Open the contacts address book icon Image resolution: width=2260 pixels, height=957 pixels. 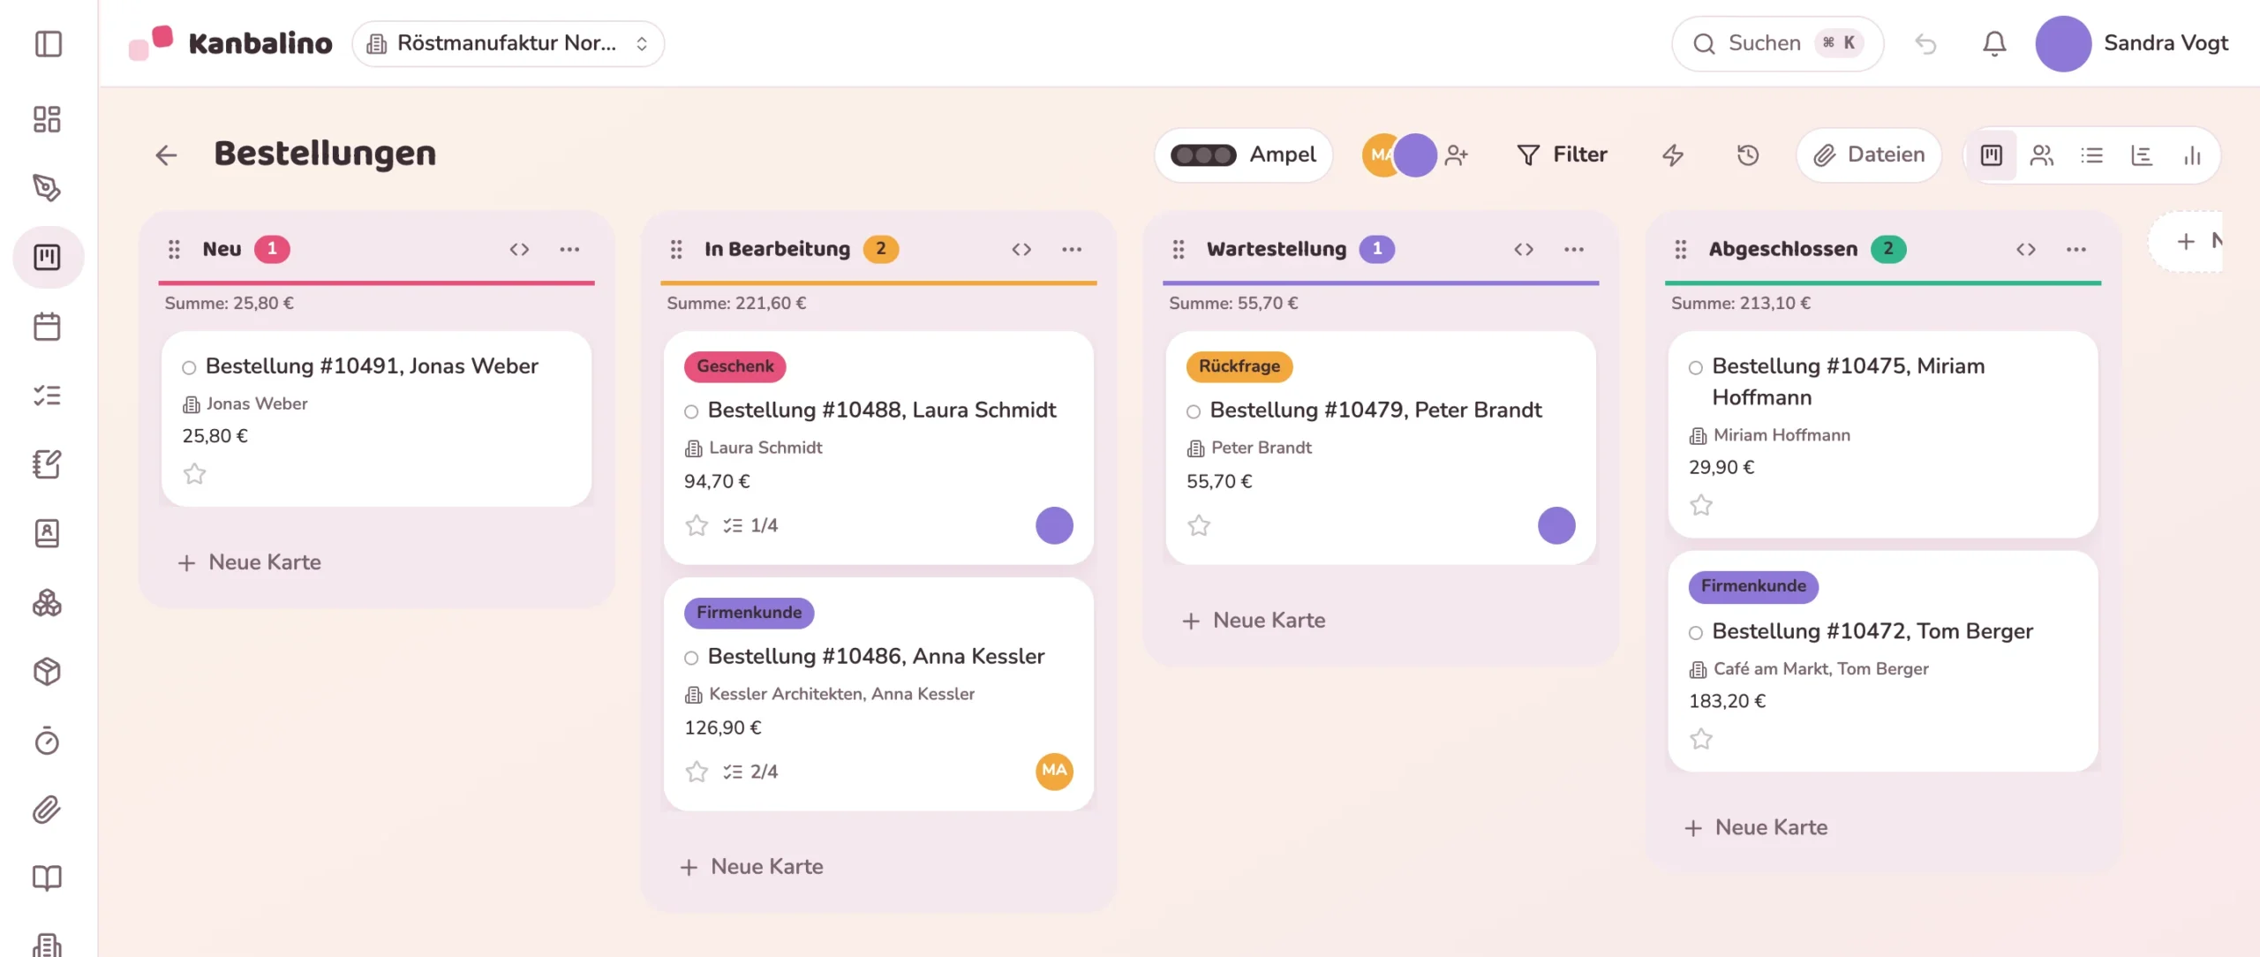pyautogui.click(x=47, y=533)
